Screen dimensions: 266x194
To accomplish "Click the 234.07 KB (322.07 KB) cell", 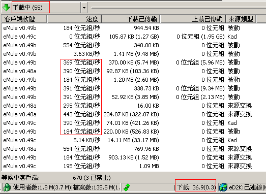I will [131, 114].
